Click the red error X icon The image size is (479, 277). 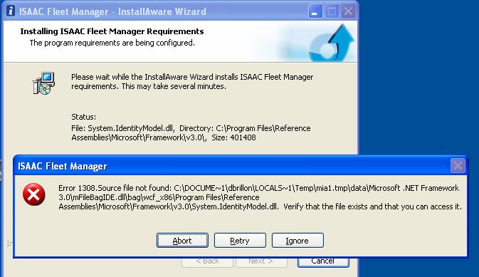coord(34,194)
